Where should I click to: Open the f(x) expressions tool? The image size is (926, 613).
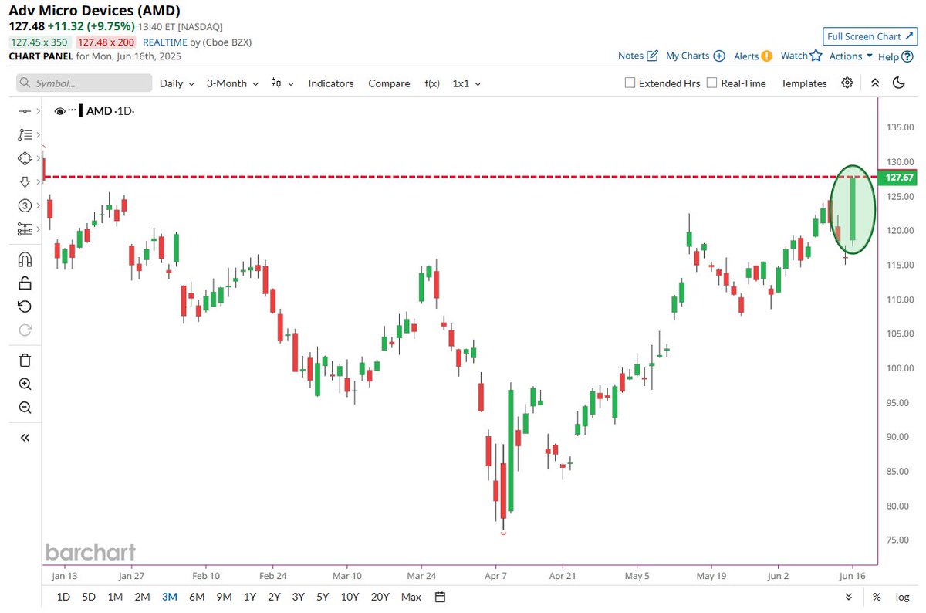(432, 83)
